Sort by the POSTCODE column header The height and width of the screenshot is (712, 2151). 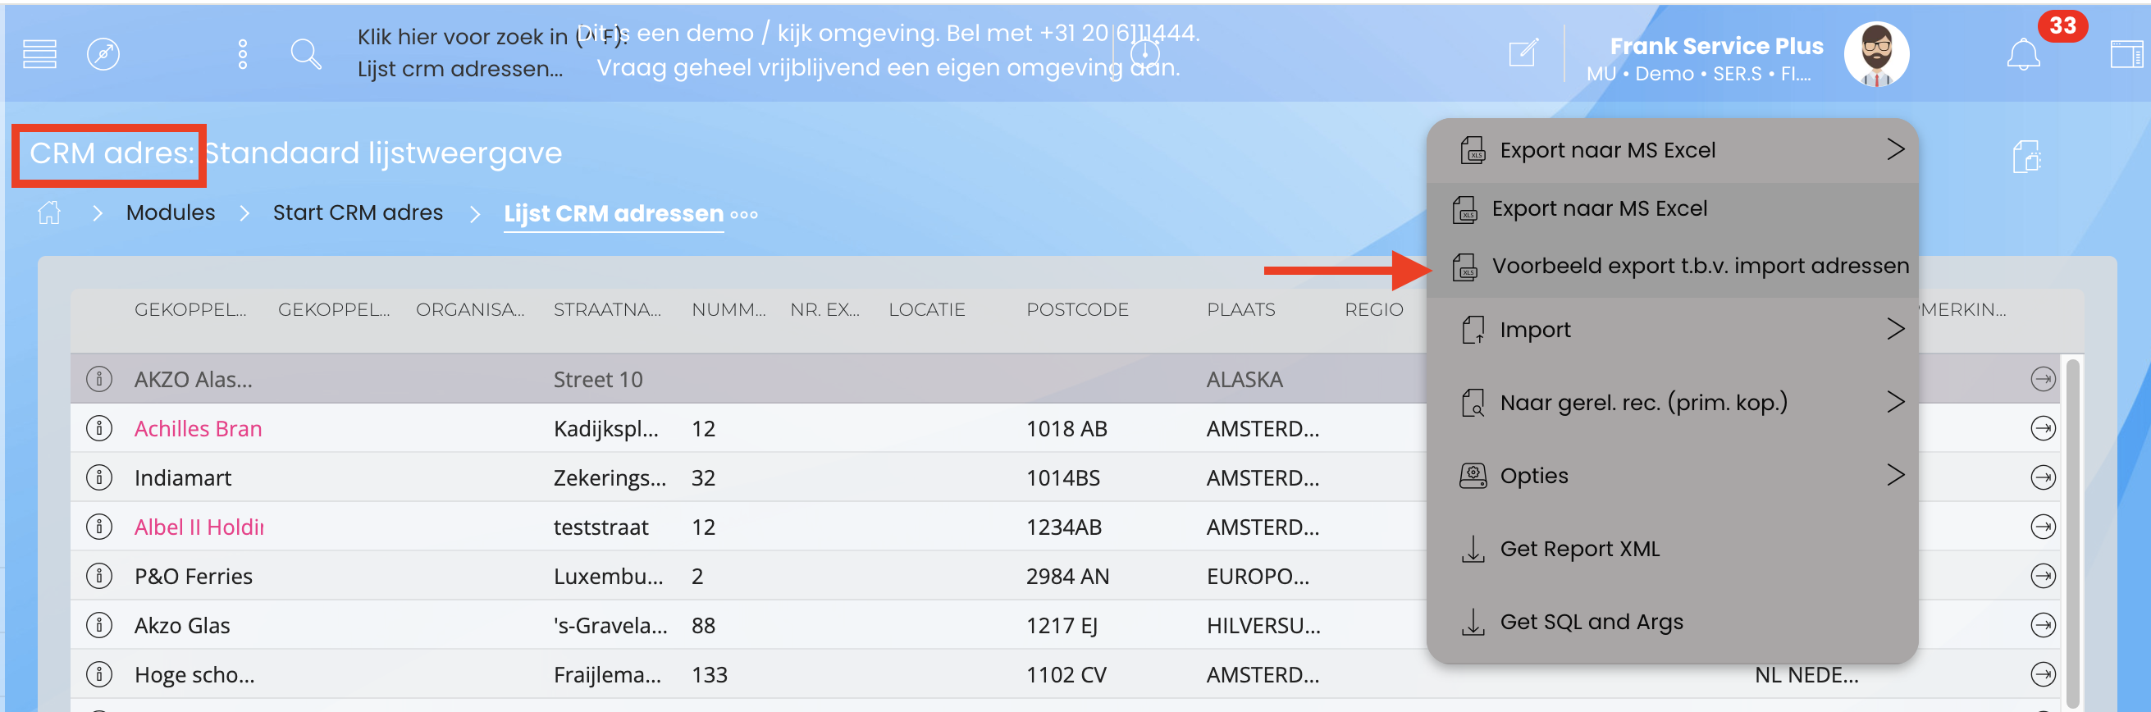(x=1076, y=310)
